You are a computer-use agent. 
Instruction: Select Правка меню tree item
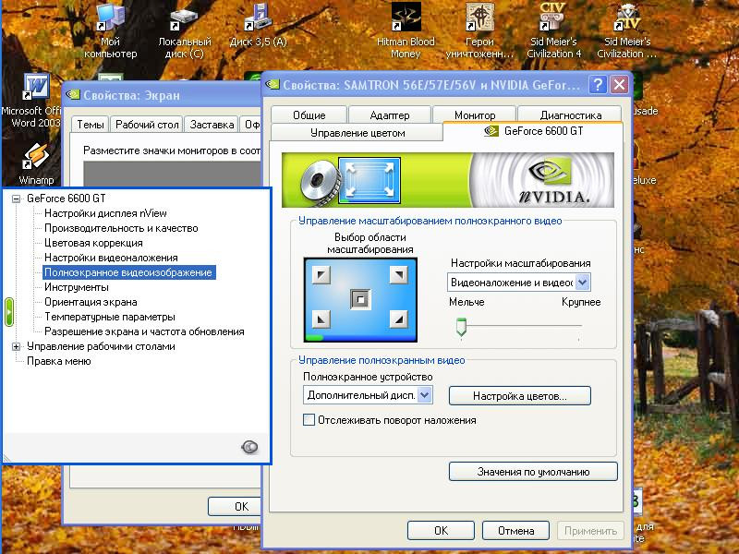59,361
